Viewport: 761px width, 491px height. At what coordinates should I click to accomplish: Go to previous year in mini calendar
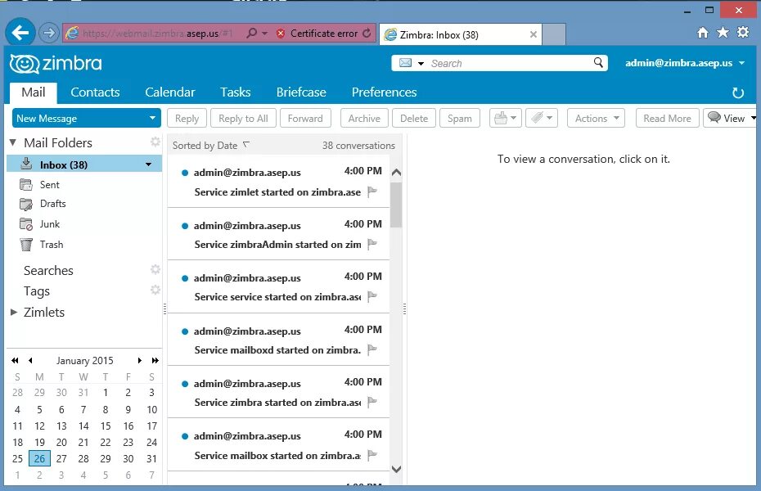click(15, 361)
